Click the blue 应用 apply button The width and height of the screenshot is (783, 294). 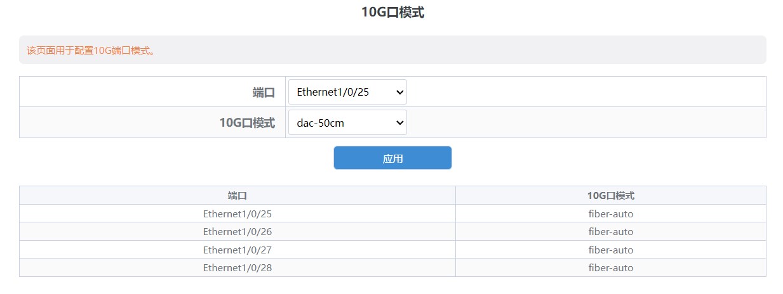[x=392, y=158]
